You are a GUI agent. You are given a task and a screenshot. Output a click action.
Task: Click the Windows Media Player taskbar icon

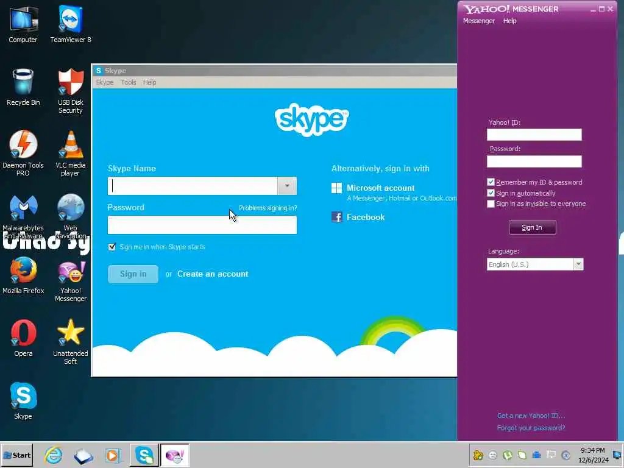coord(113,455)
